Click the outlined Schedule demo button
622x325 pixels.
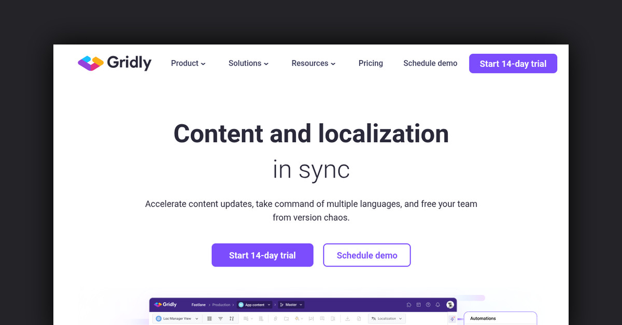(x=367, y=255)
